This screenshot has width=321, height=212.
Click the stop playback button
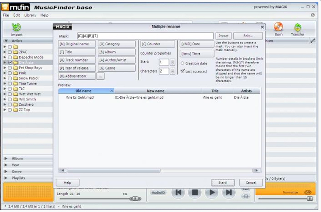click(x=195, y=192)
